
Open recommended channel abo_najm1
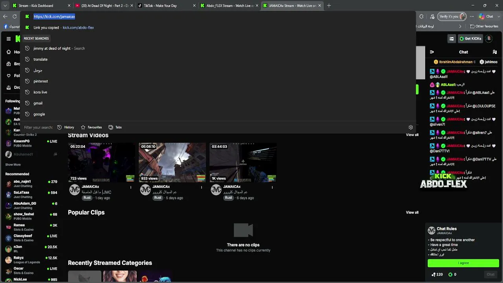(x=31, y=184)
